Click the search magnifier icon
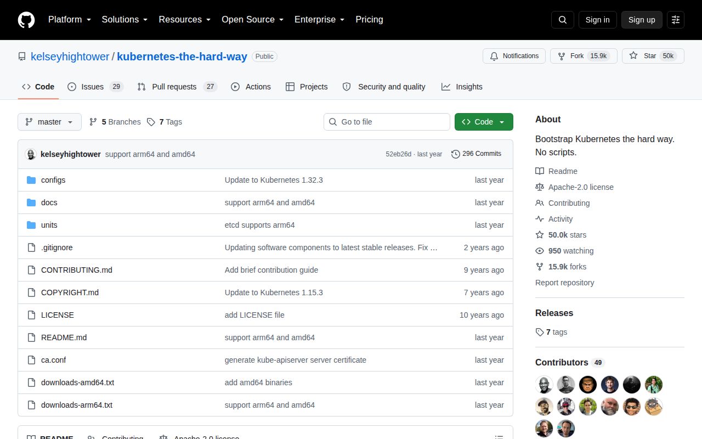702x439 pixels. (x=563, y=20)
